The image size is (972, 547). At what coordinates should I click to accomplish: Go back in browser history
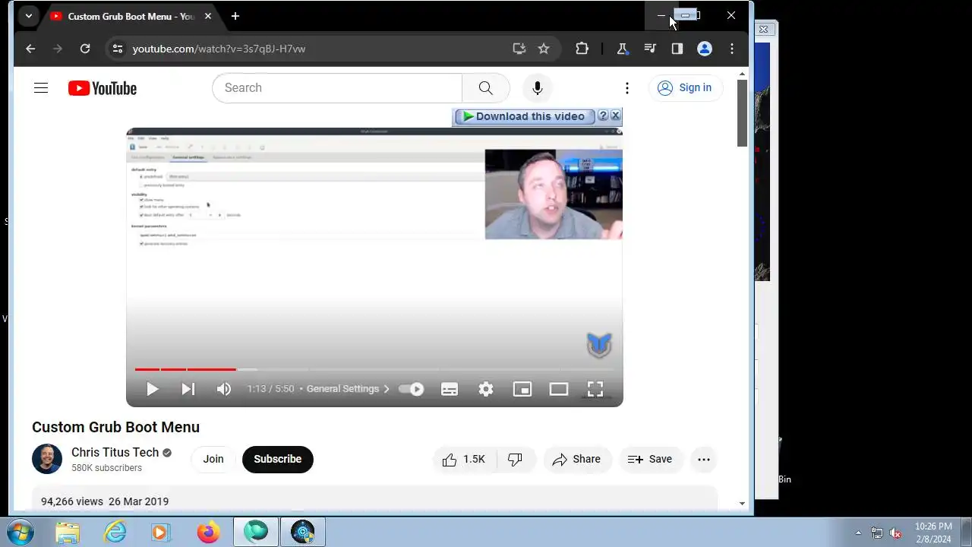pos(30,49)
